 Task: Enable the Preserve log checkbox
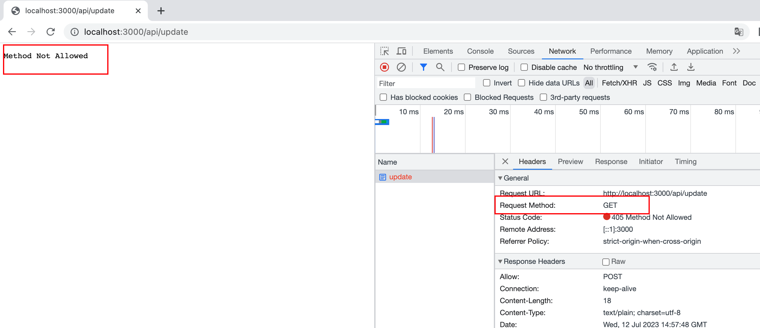[461, 67]
